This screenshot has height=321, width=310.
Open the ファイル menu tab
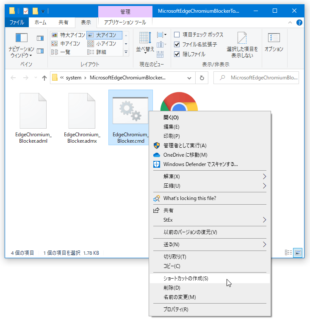pyautogui.click(x=17, y=23)
